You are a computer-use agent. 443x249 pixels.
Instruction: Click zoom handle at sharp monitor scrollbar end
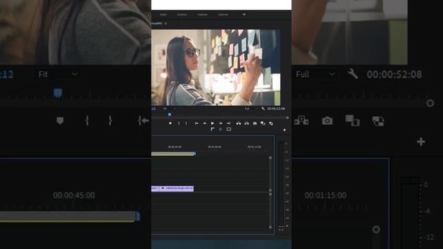click(287, 118)
